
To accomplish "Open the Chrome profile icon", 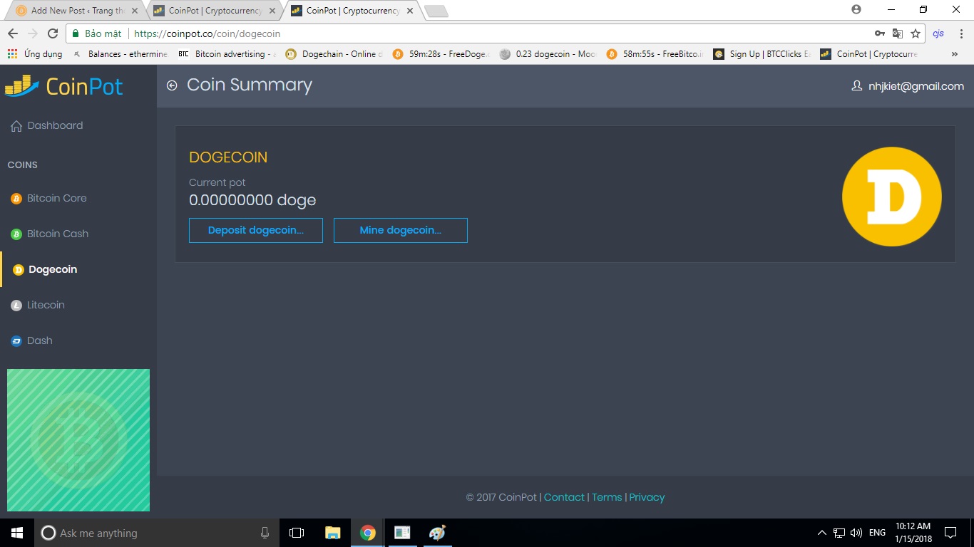I will pos(856,9).
